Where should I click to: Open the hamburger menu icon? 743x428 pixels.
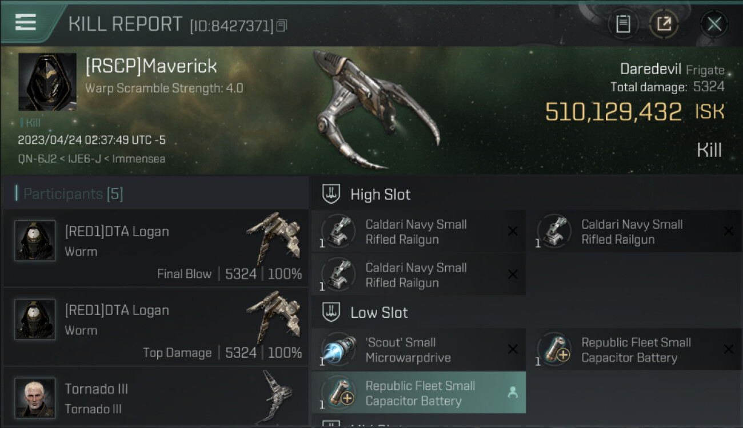pyautogui.click(x=26, y=22)
